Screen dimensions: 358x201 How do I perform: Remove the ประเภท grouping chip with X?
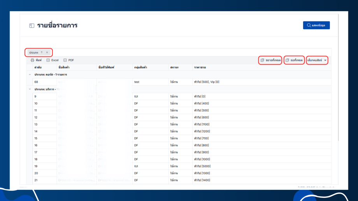pos(47,52)
